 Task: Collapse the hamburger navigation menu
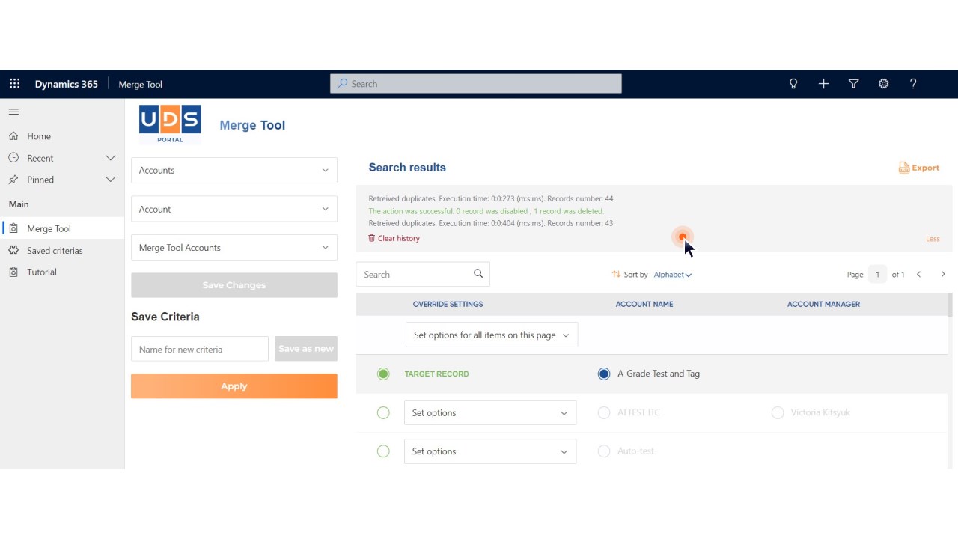[13, 112]
